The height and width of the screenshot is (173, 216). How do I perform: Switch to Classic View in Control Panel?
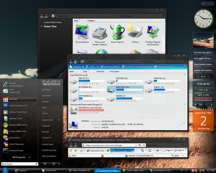(50, 27)
